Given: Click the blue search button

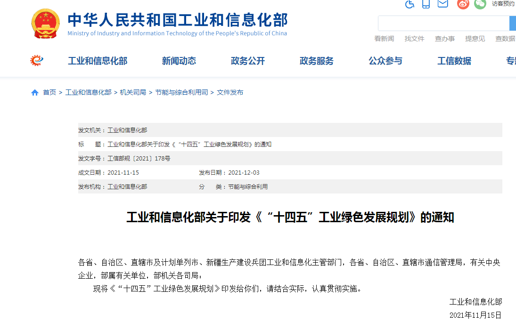Looking at the screenshot, I should click(513, 23).
